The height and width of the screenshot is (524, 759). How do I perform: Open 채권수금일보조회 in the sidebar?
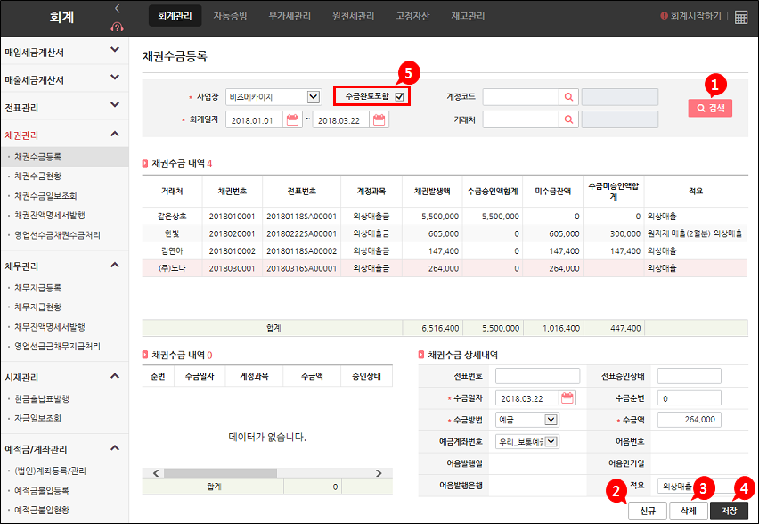(x=45, y=196)
